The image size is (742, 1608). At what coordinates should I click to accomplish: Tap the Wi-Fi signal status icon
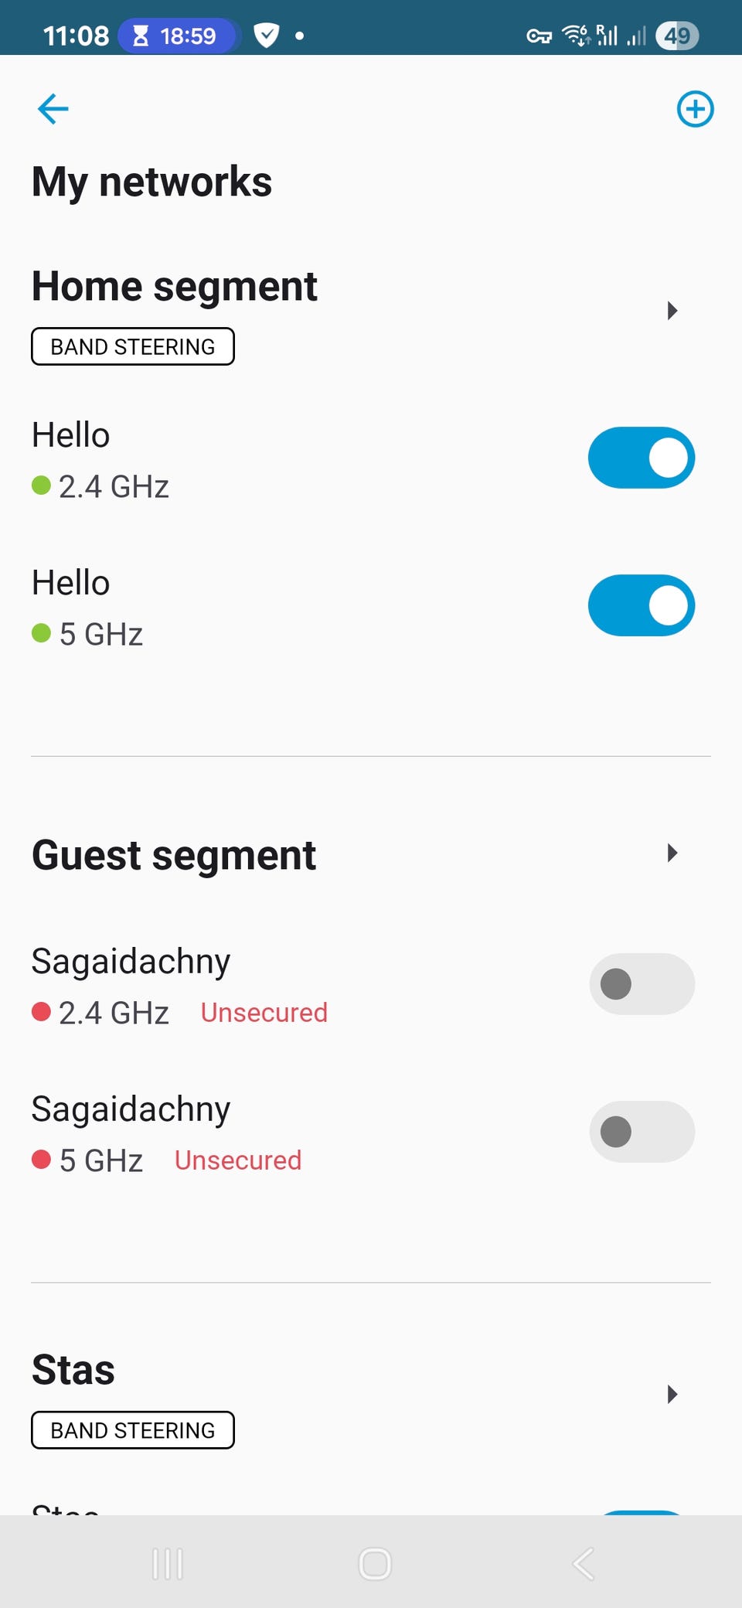(577, 36)
